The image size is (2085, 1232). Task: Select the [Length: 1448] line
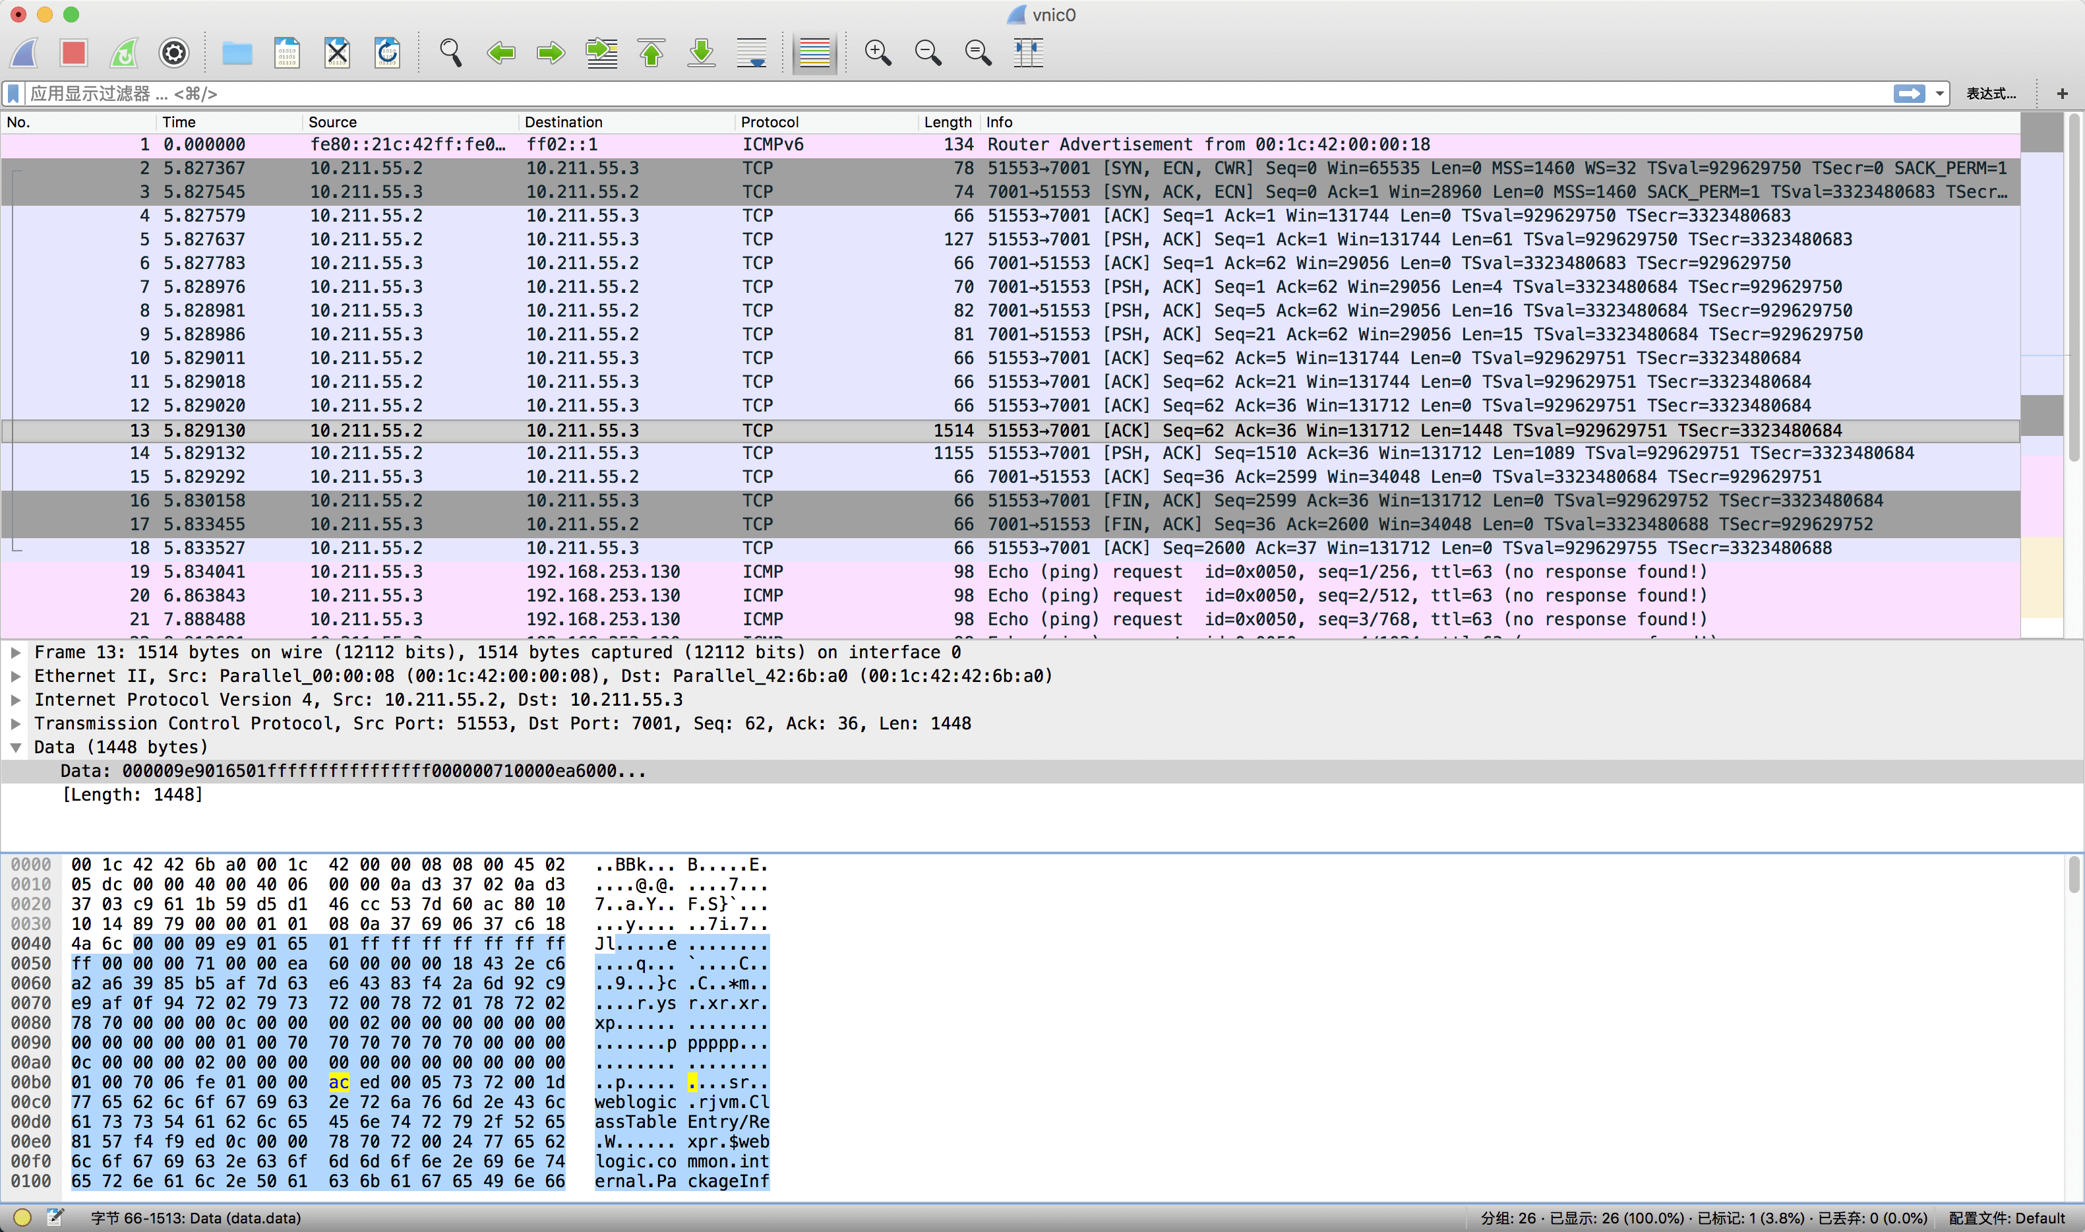pos(1042,795)
